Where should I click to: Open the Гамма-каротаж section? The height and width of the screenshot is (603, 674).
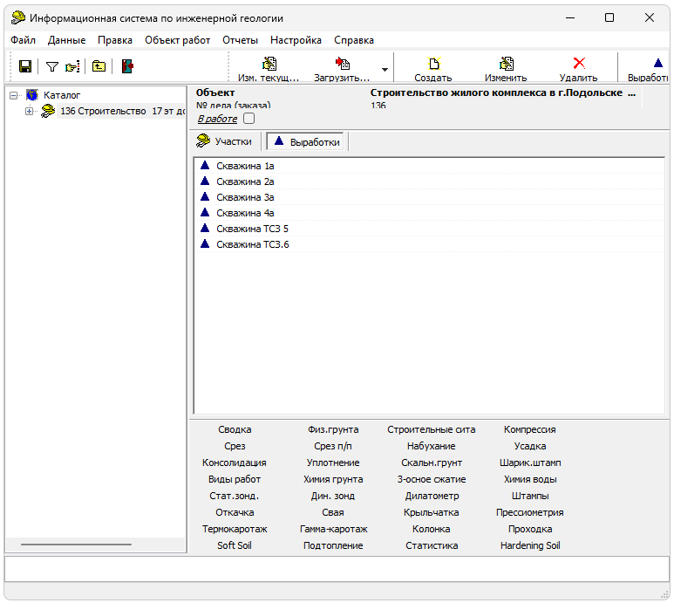(333, 529)
